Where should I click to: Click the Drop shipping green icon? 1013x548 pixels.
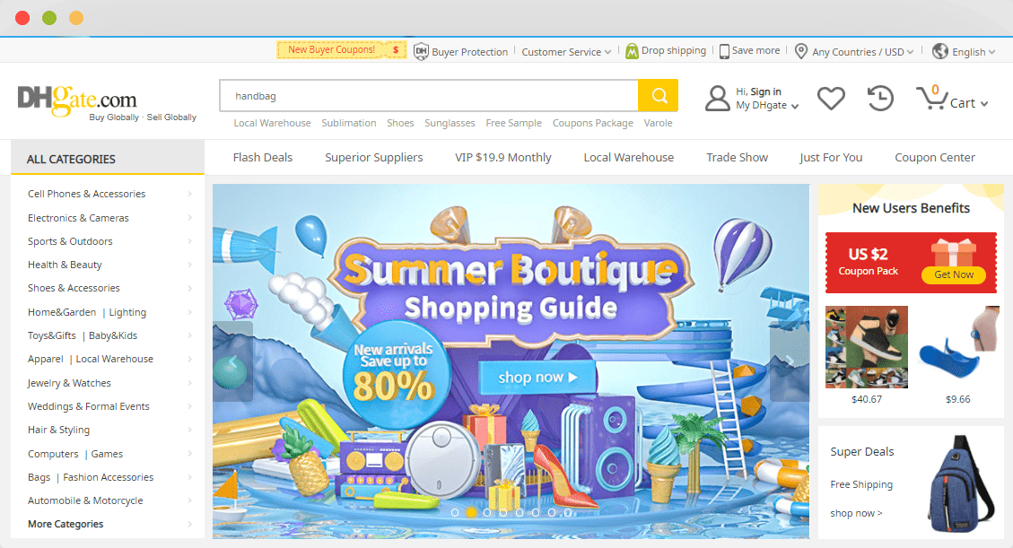pos(632,51)
